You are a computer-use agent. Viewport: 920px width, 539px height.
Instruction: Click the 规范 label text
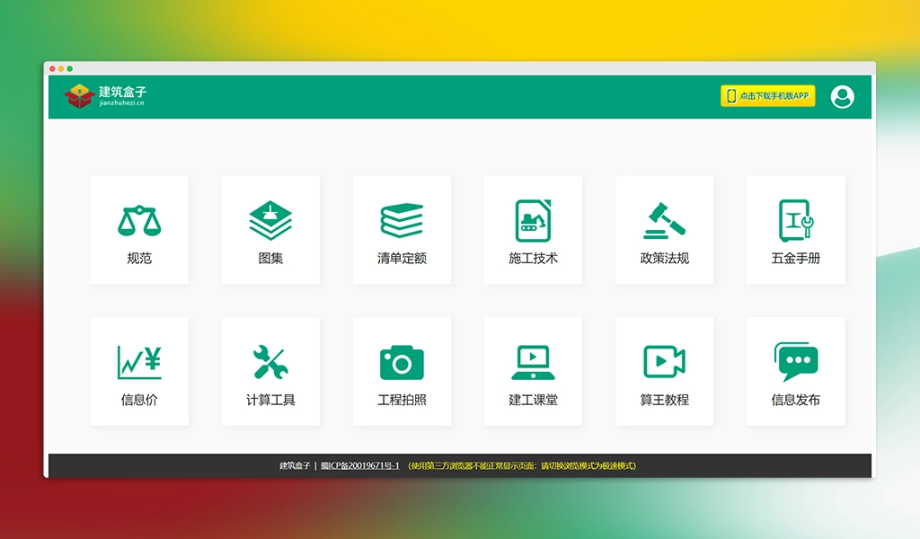click(139, 258)
